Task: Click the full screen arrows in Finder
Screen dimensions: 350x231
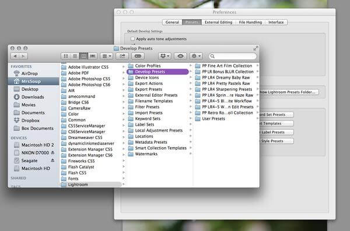Action: pyautogui.click(x=256, y=48)
